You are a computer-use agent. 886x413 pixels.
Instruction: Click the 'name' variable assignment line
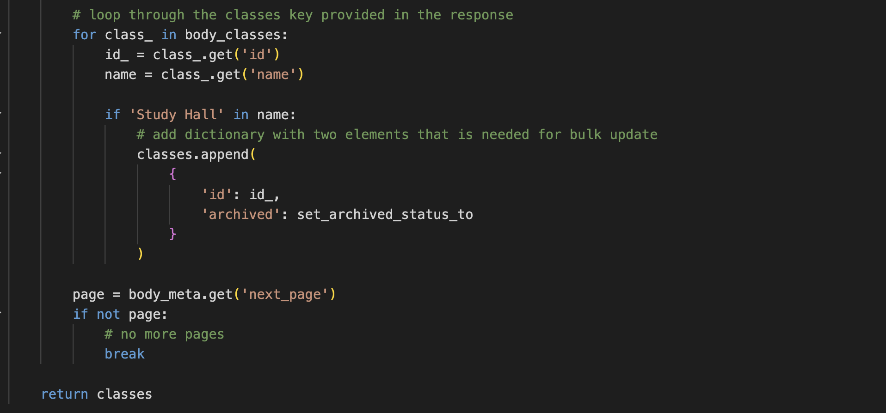204,74
